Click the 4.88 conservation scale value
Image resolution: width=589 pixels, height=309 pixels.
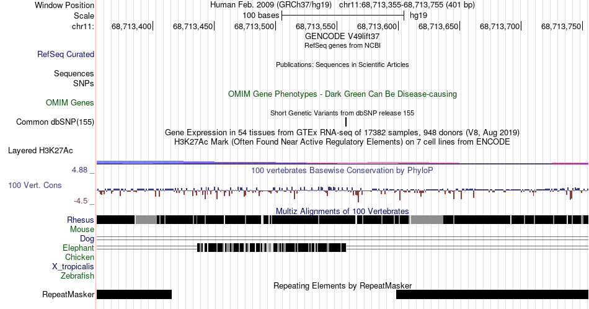coord(79,170)
